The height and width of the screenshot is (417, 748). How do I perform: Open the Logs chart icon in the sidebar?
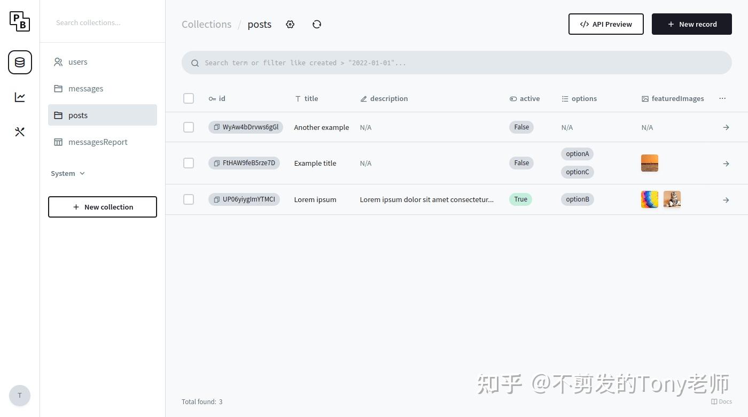(x=20, y=97)
